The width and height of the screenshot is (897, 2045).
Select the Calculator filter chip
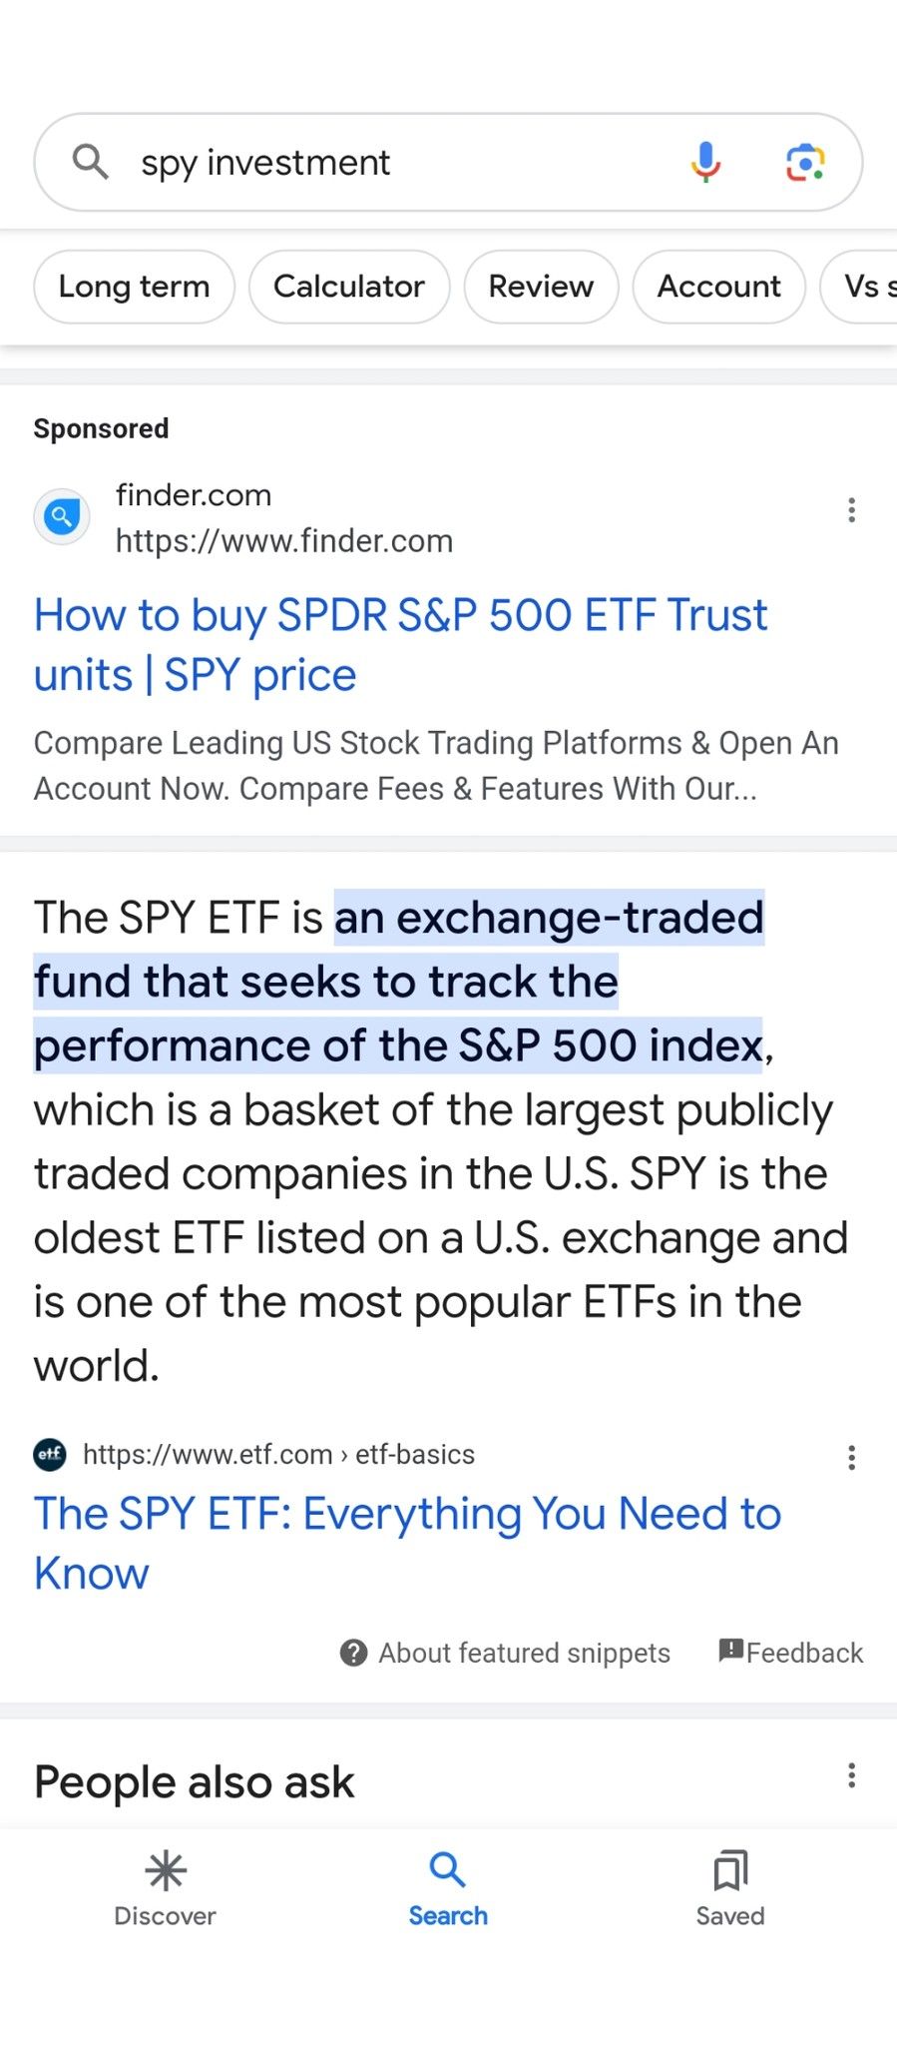click(x=349, y=287)
